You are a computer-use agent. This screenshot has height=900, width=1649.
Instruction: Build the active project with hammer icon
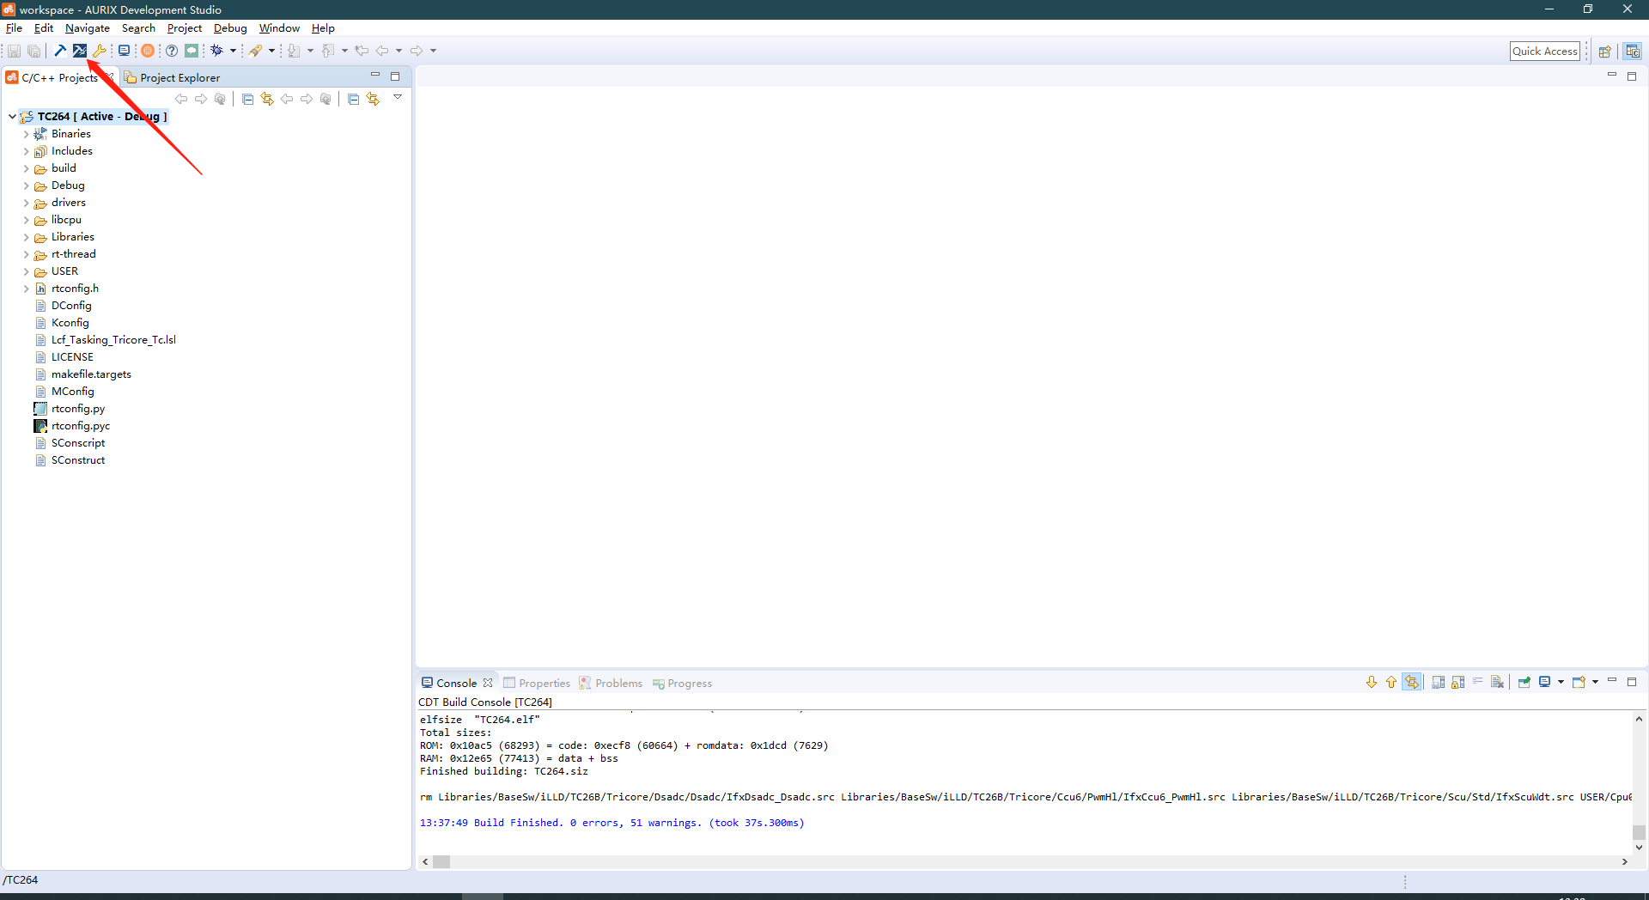(x=60, y=51)
